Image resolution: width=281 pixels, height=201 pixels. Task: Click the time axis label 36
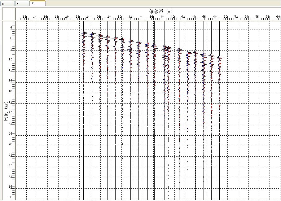[11, 197]
